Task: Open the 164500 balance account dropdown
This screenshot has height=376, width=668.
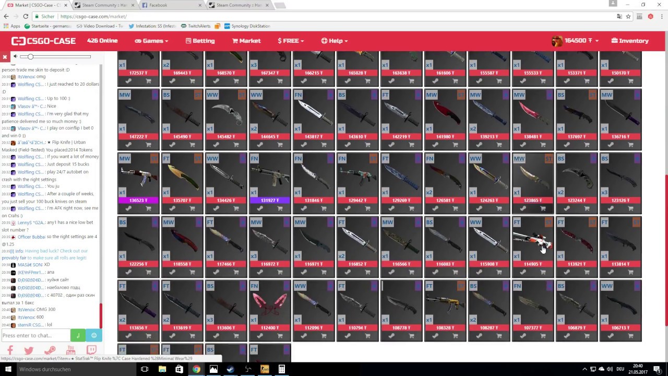Action: (x=575, y=41)
